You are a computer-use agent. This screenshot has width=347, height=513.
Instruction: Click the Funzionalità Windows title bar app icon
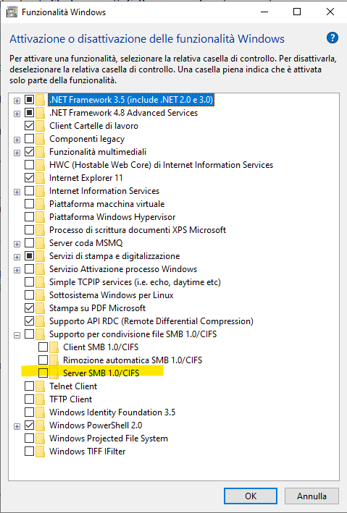click(x=12, y=12)
